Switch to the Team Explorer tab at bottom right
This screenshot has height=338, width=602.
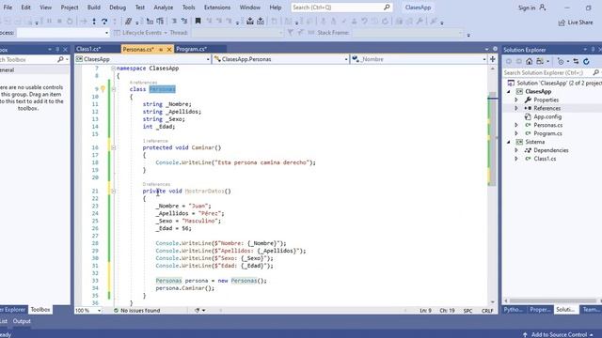coord(591,310)
